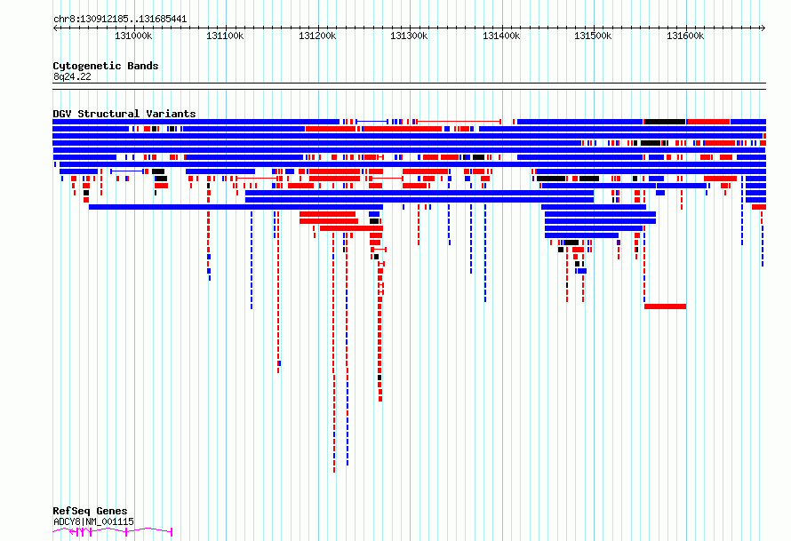Image resolution: width=791 pixels, height=541 pixels.
Task: Click the 131500k ruler label
Action: click(x=594, y=36)
